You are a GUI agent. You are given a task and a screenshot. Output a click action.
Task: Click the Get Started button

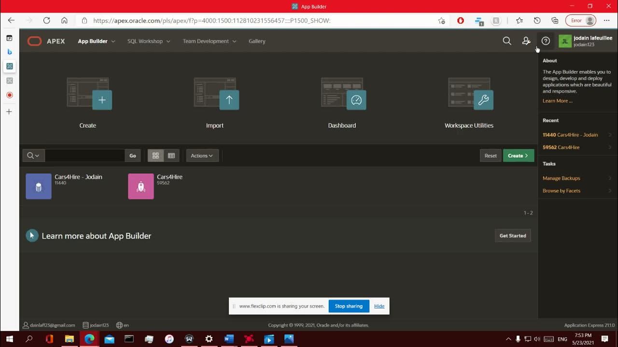click(x=513, y=236)
